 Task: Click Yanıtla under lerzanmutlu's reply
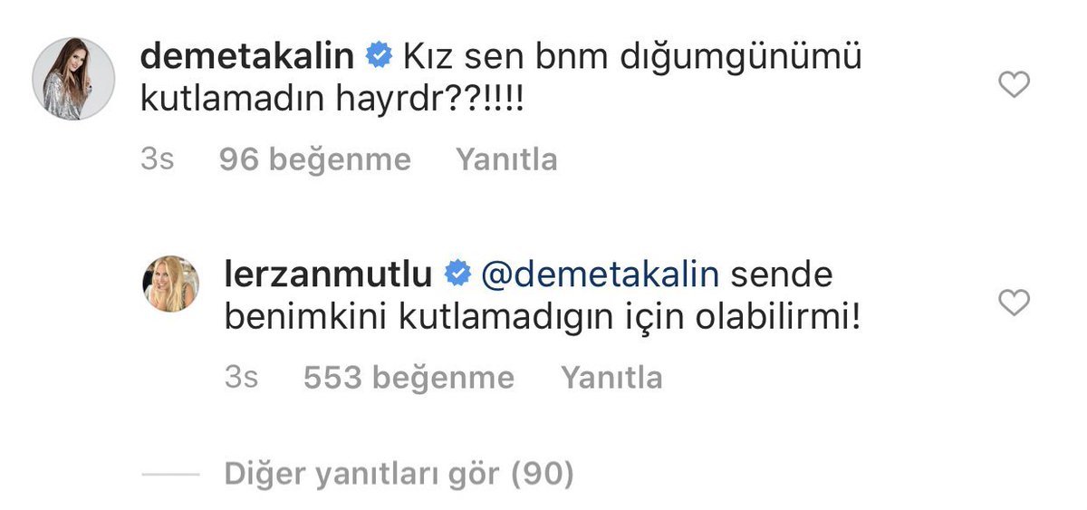click(x=611, y=378)
